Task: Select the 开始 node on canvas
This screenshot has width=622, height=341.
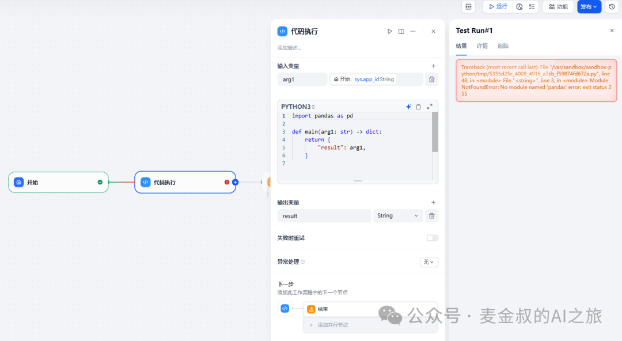Action: coord(58,182)
